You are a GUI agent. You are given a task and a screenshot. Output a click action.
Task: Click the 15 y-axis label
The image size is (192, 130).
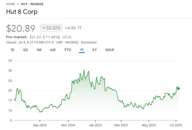10,100
